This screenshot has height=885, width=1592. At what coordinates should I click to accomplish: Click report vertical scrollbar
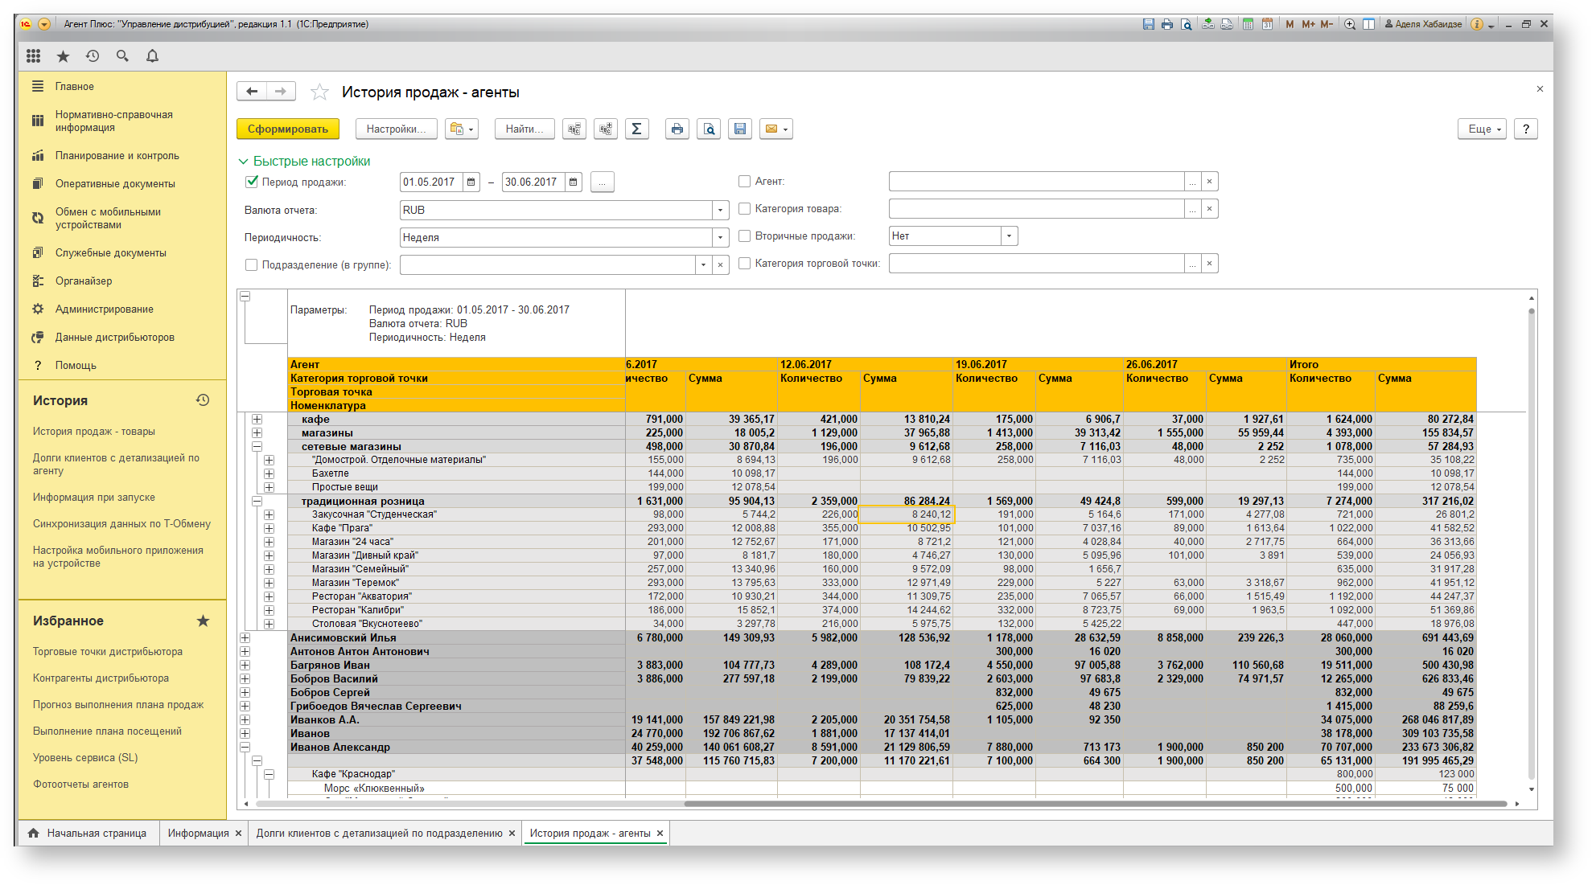[x=1531, y=544]
